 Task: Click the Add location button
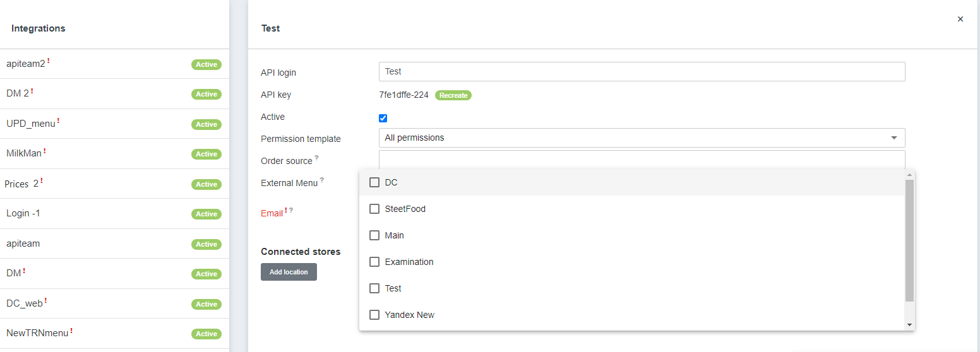click(x=289, y=272)
